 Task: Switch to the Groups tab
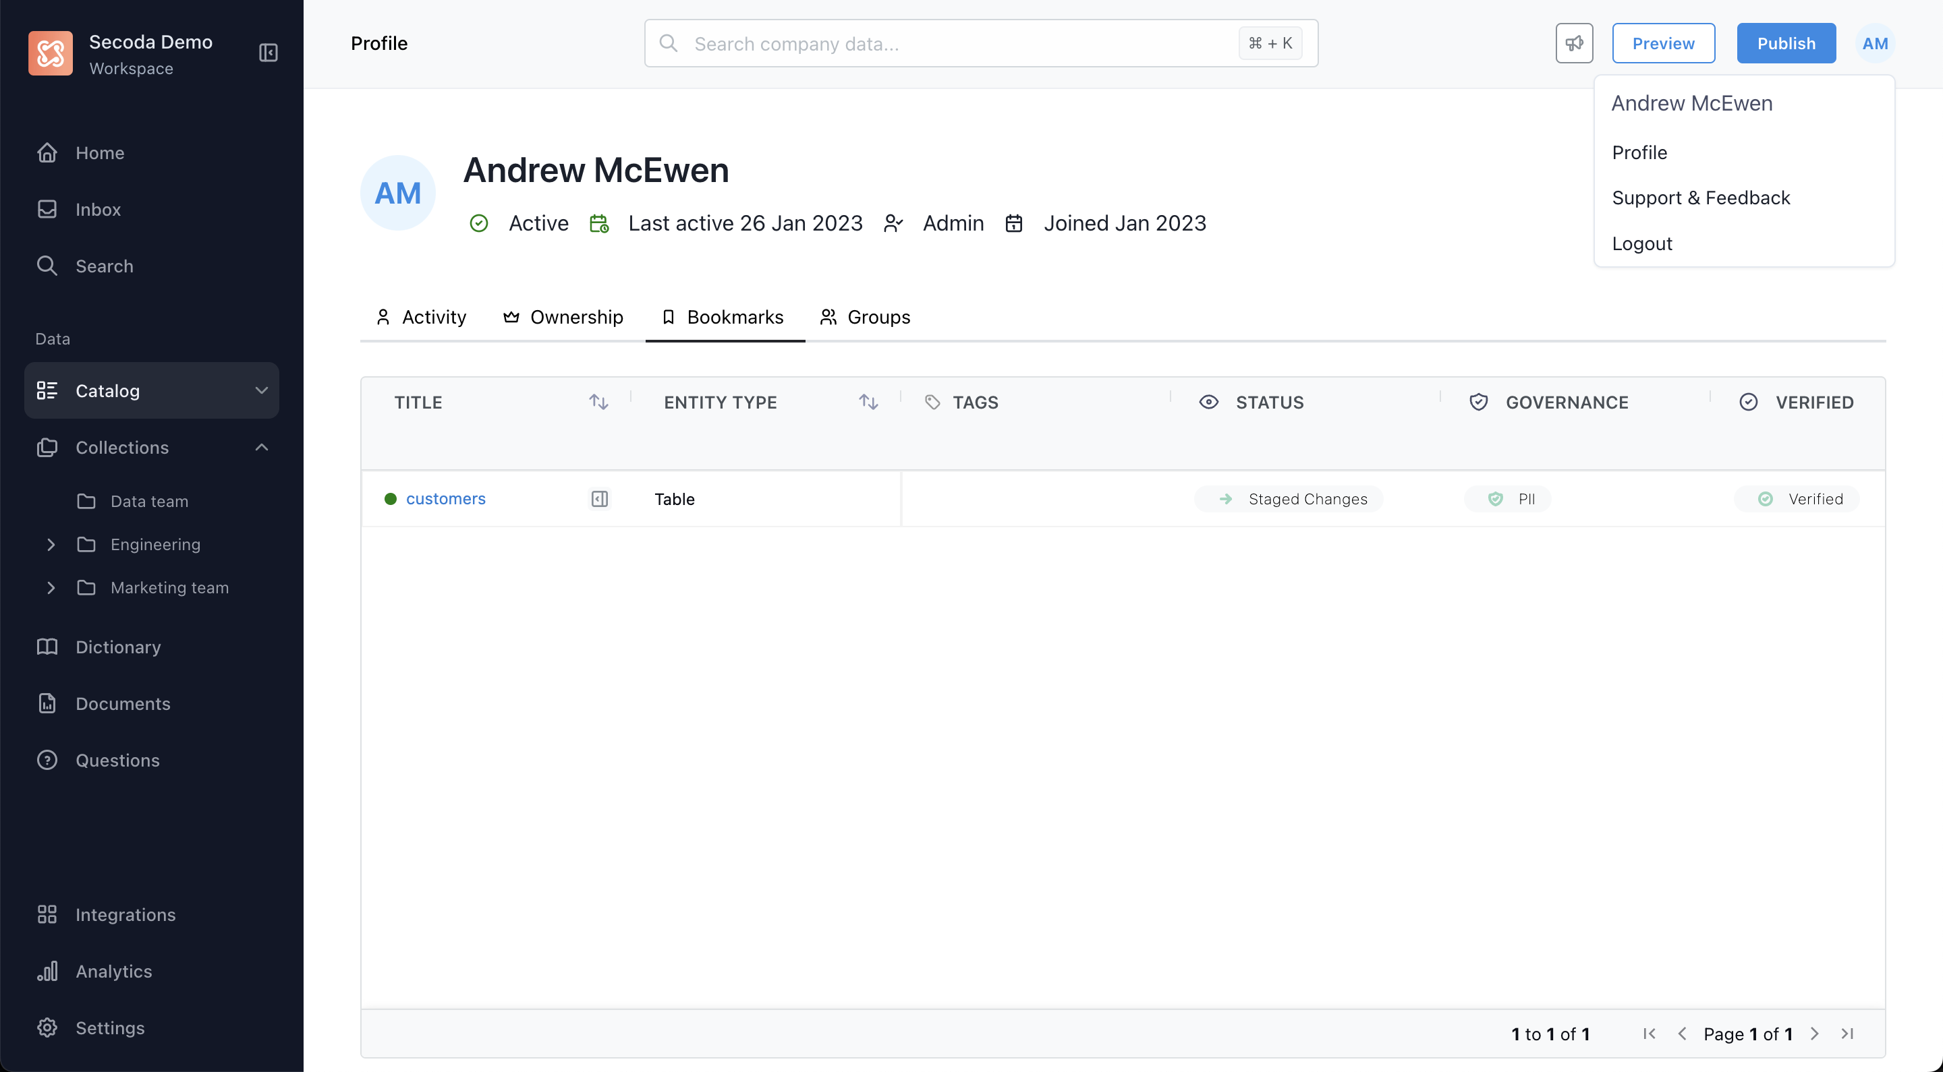point(865,318)
